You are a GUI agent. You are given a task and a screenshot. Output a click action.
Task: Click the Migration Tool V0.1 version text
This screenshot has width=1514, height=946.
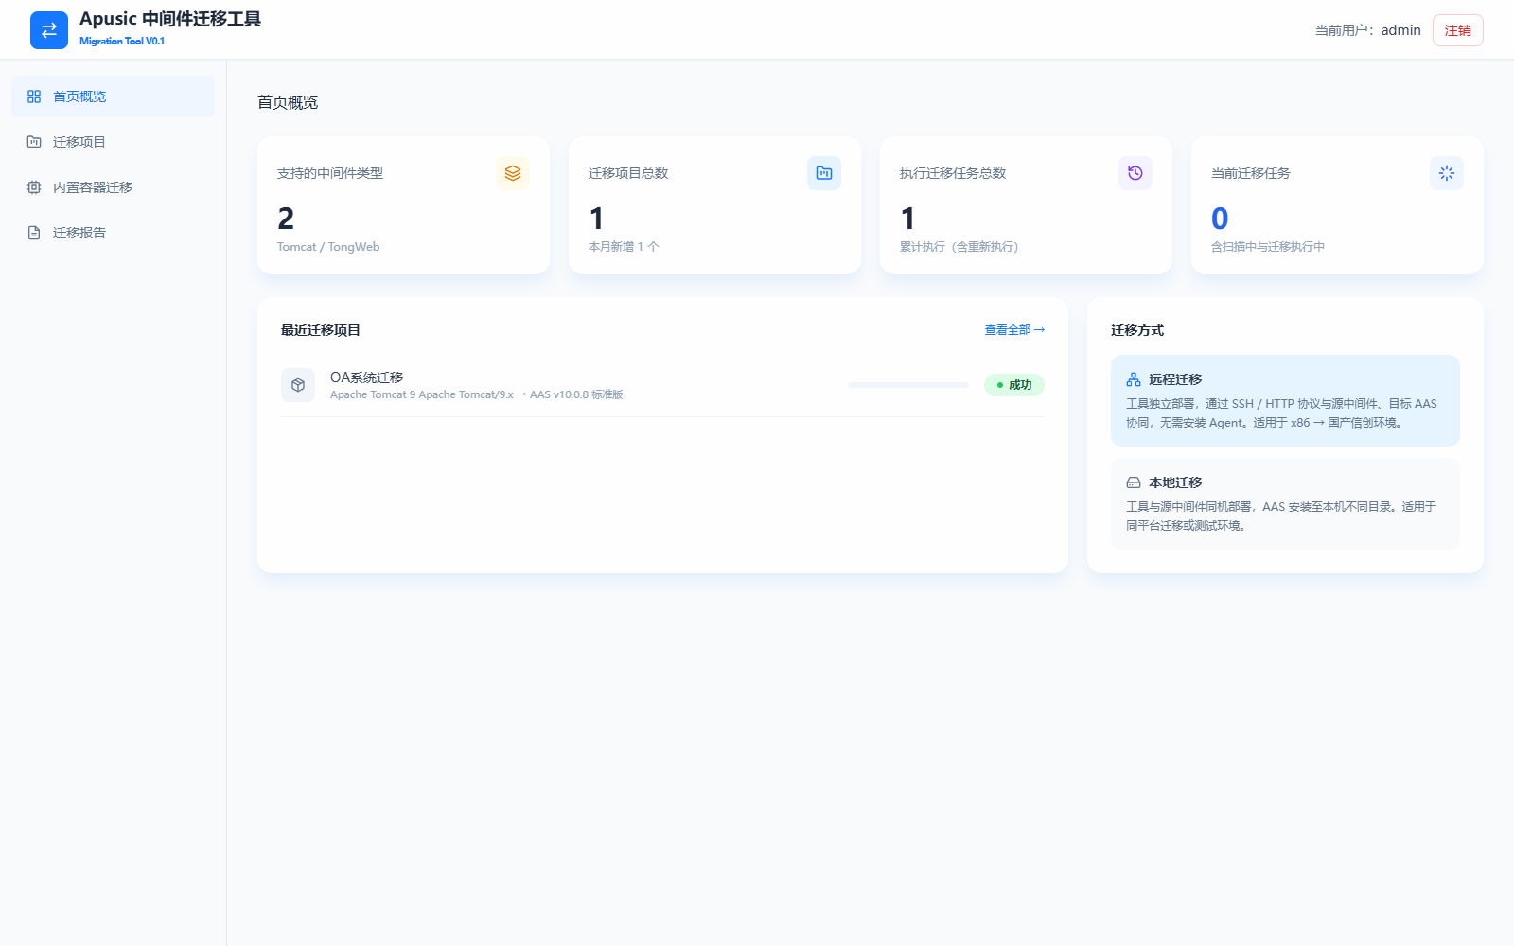coord(122,42)
